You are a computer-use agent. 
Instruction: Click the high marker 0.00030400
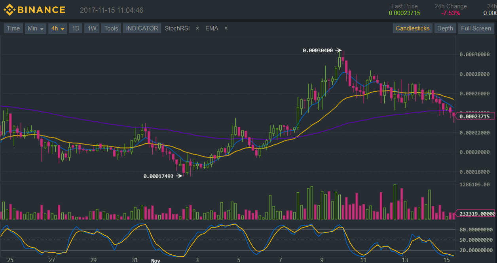[x=317, y=51]
